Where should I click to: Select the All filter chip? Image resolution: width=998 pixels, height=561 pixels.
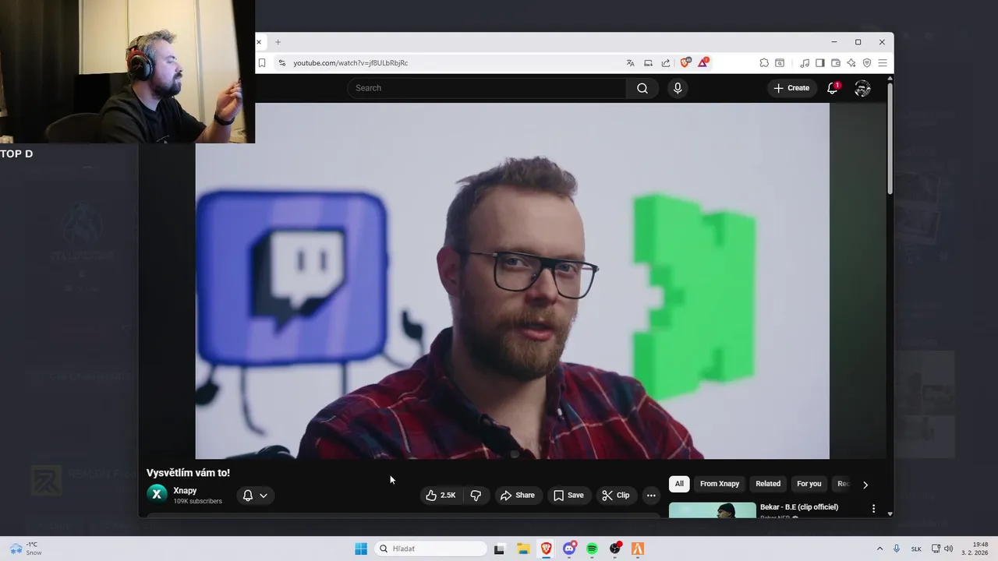pos(679,484)
